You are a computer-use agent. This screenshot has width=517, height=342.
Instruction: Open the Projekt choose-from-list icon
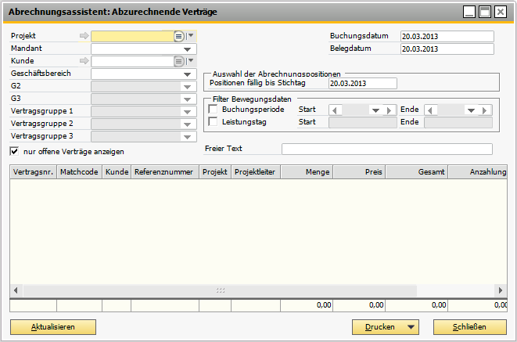[178, 36]
